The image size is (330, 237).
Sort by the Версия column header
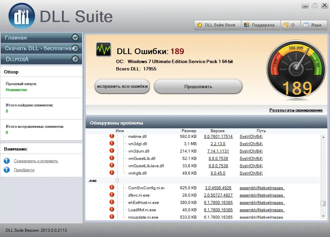point(217,131)
